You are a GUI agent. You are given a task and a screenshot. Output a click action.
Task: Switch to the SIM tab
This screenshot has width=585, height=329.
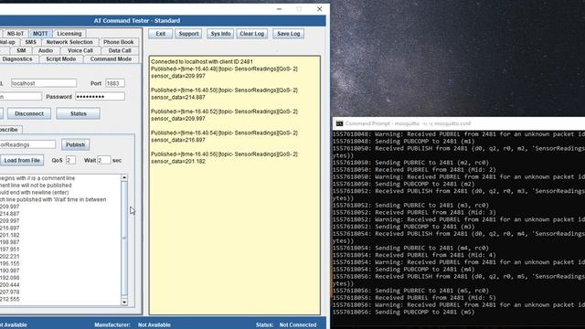coord(21,51)
